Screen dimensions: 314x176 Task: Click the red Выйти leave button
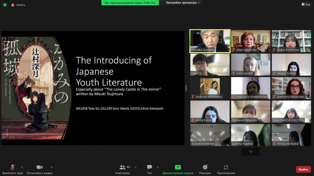303,169
